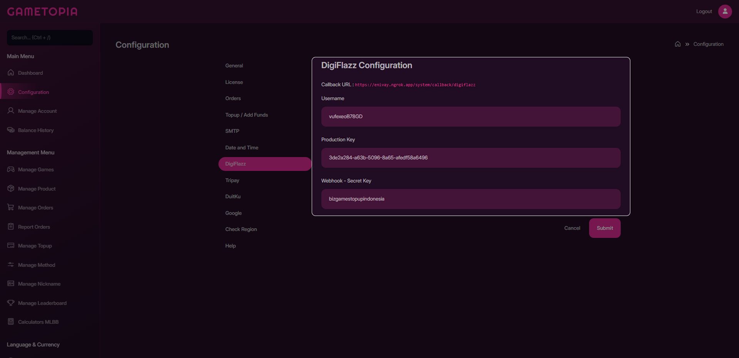The image size is (739, 358).
Task: Click the sidebar search box
Action: click(x=50, y=38)
